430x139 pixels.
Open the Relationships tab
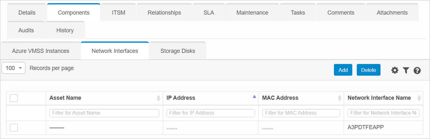164,13
